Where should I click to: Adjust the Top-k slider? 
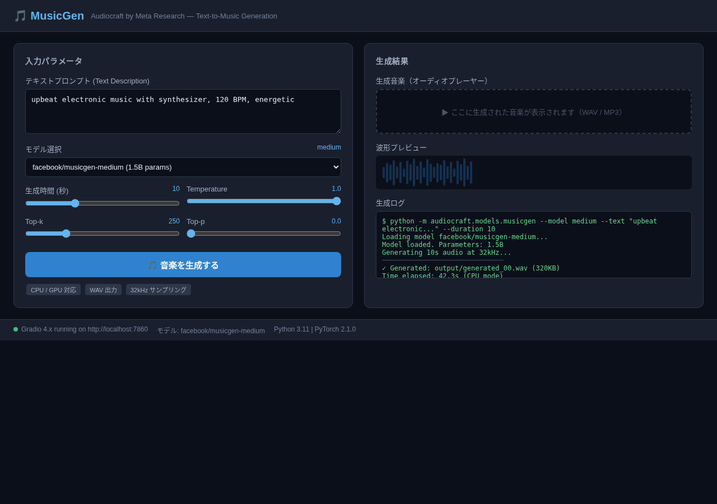point(103,234)
